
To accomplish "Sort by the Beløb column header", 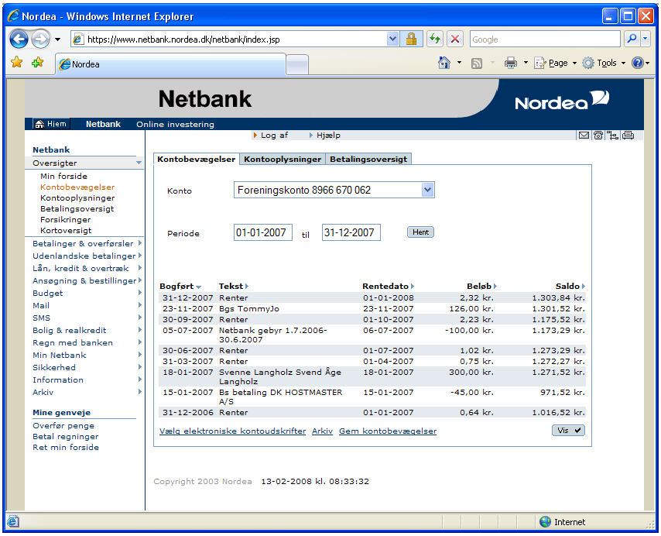I will [x=481, y=286].
